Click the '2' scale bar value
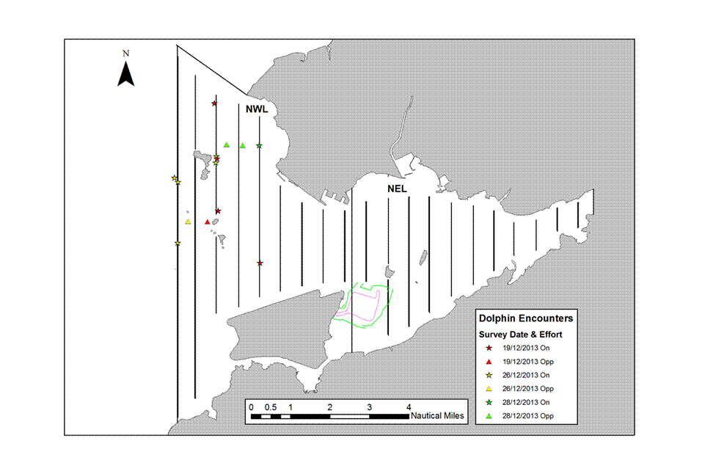The width and height of the screenshot is (702, 452). (x=330, y=407)
